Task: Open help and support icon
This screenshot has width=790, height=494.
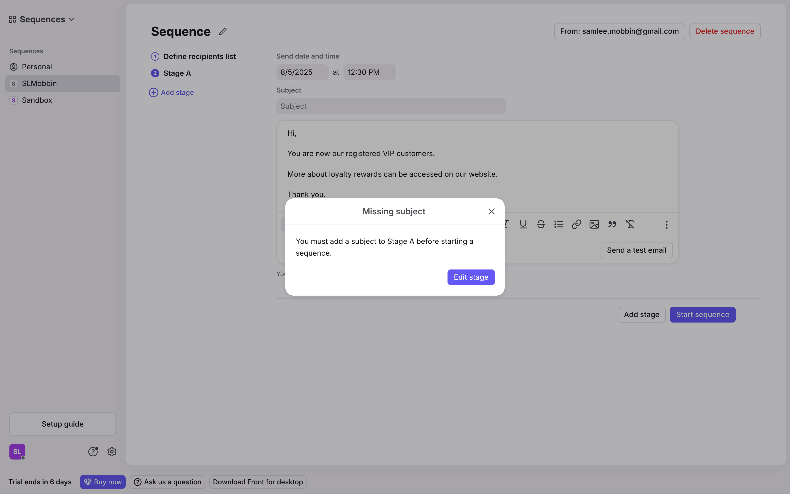Action: tap(93, 452)
